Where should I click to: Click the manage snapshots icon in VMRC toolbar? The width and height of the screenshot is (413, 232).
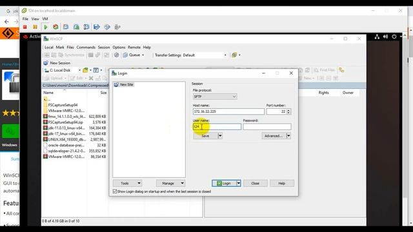click(x=86, y=27)
